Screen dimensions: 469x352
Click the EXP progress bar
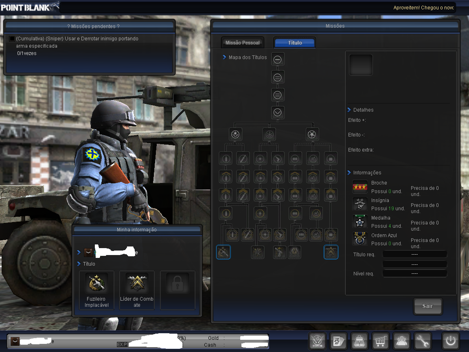coord(151,345)
